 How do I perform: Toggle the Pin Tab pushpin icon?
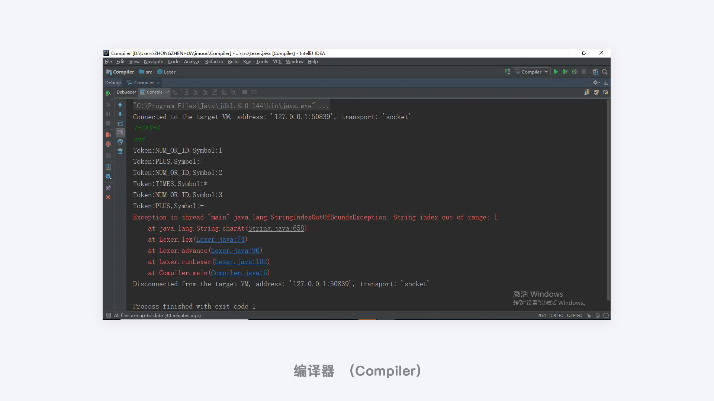(108, 188)
